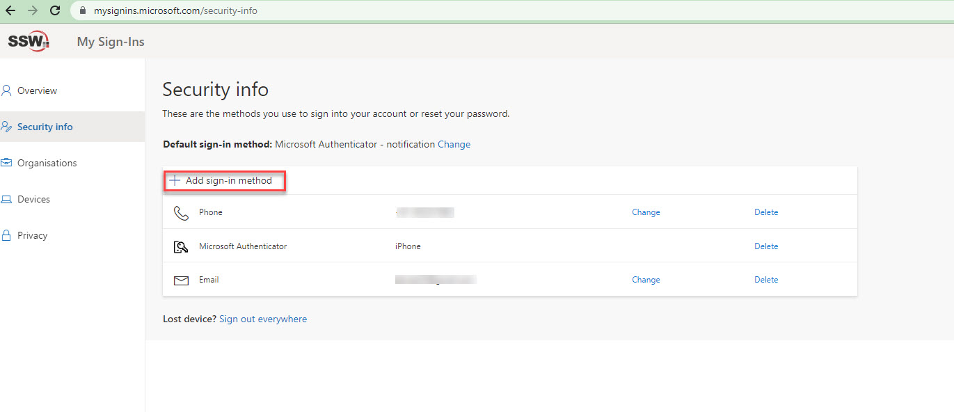Change the default sign-in method
The width and height of the screenshot is (954, 412).
pos(454,145)
